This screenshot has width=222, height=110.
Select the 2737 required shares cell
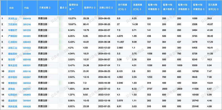tap(154, 89)
